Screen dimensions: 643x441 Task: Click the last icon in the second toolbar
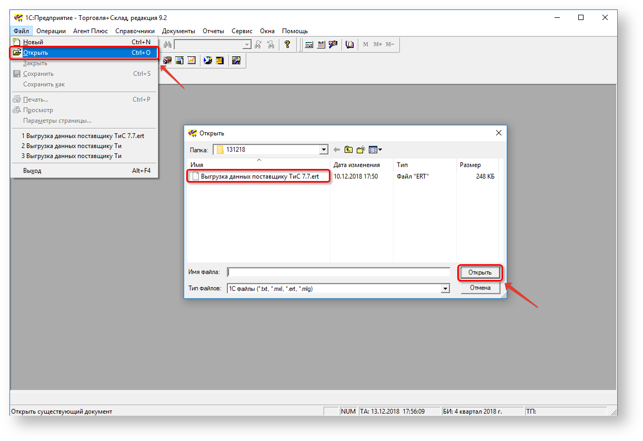click(x=236, y=61)
